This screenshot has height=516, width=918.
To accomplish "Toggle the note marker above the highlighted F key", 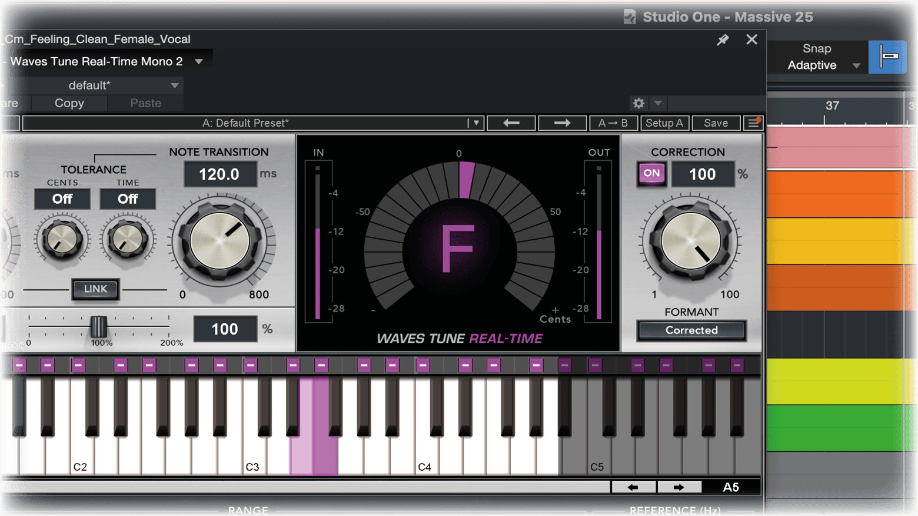I will click(x=321, y=365).
